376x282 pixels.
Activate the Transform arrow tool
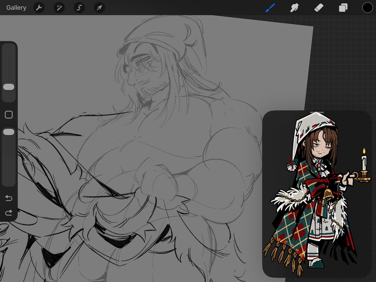click(99, 8)
